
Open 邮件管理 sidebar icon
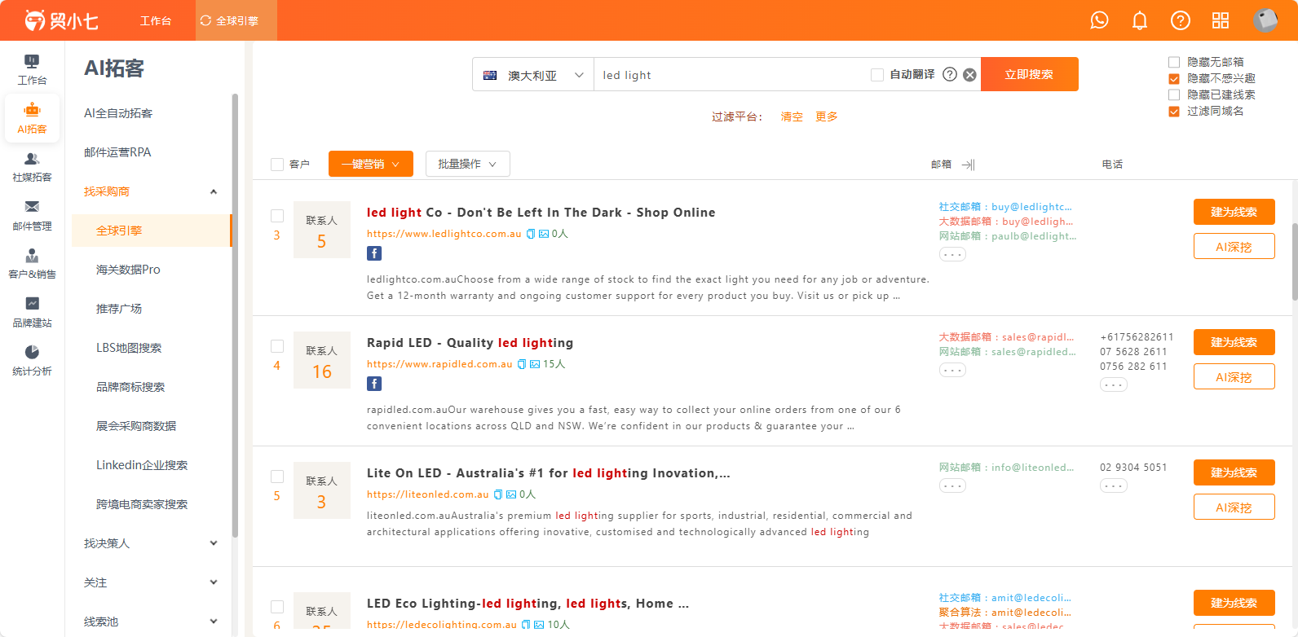tap(32, 216)
